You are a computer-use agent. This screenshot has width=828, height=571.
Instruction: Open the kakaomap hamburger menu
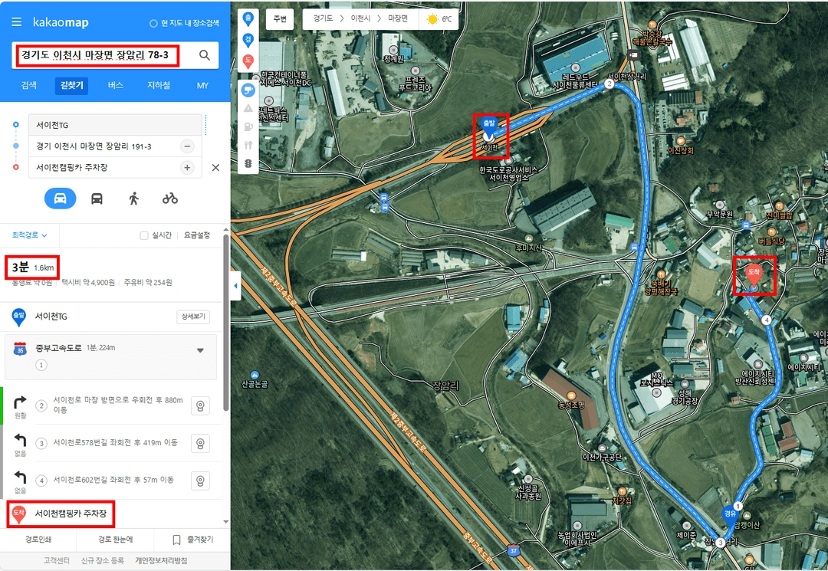point(17,22)
